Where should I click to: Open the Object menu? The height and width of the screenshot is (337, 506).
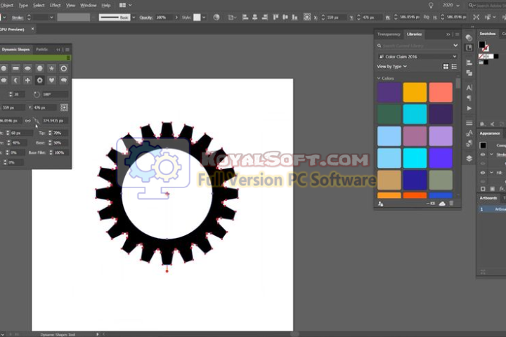pyautogui.click(x=7, y=5)
